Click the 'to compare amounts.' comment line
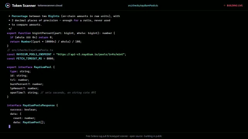Image resolution: width=248 pixels, height=139 pixels. pyautogui.click(x=25, y=25)
